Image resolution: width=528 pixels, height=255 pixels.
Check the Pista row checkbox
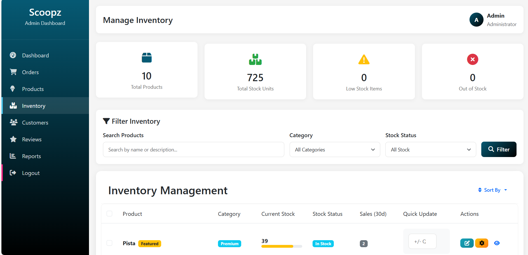tap(109, 243)
